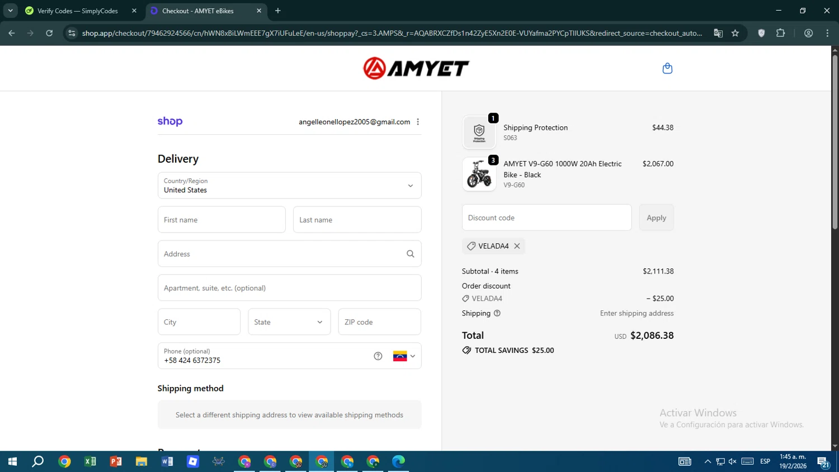View site information icon in address bar
Viewport: 839px width, 472px height.
72,33
